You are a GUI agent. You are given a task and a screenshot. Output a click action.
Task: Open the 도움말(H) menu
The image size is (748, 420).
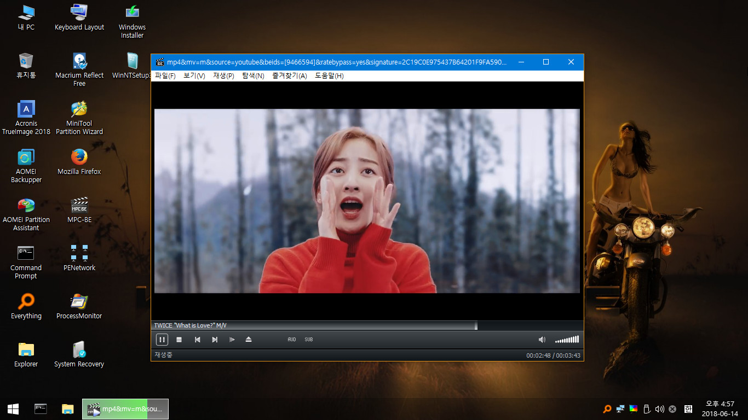pyautogui.click(x=329, y=75)
